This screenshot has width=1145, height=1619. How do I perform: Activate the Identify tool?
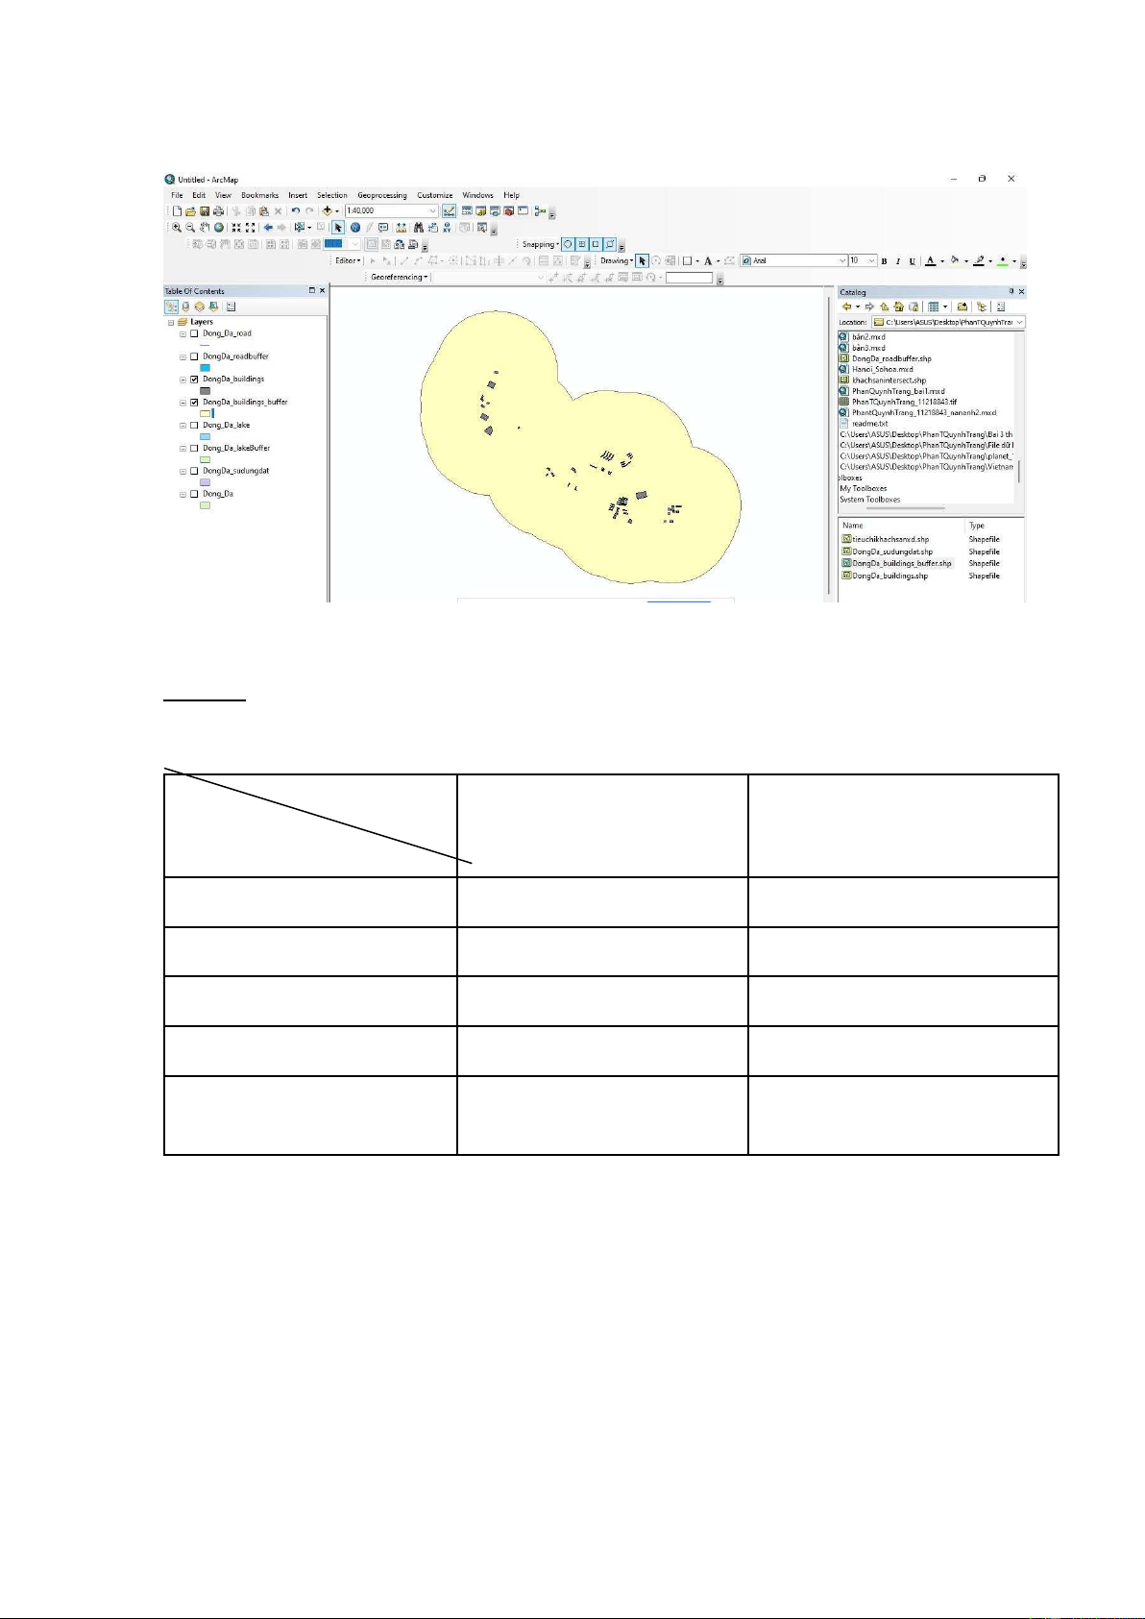(355, 228)
